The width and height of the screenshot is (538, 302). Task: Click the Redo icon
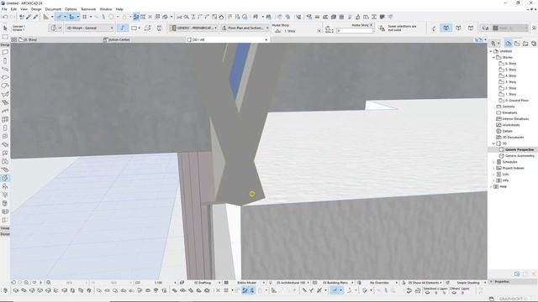(x=13, y=17)
